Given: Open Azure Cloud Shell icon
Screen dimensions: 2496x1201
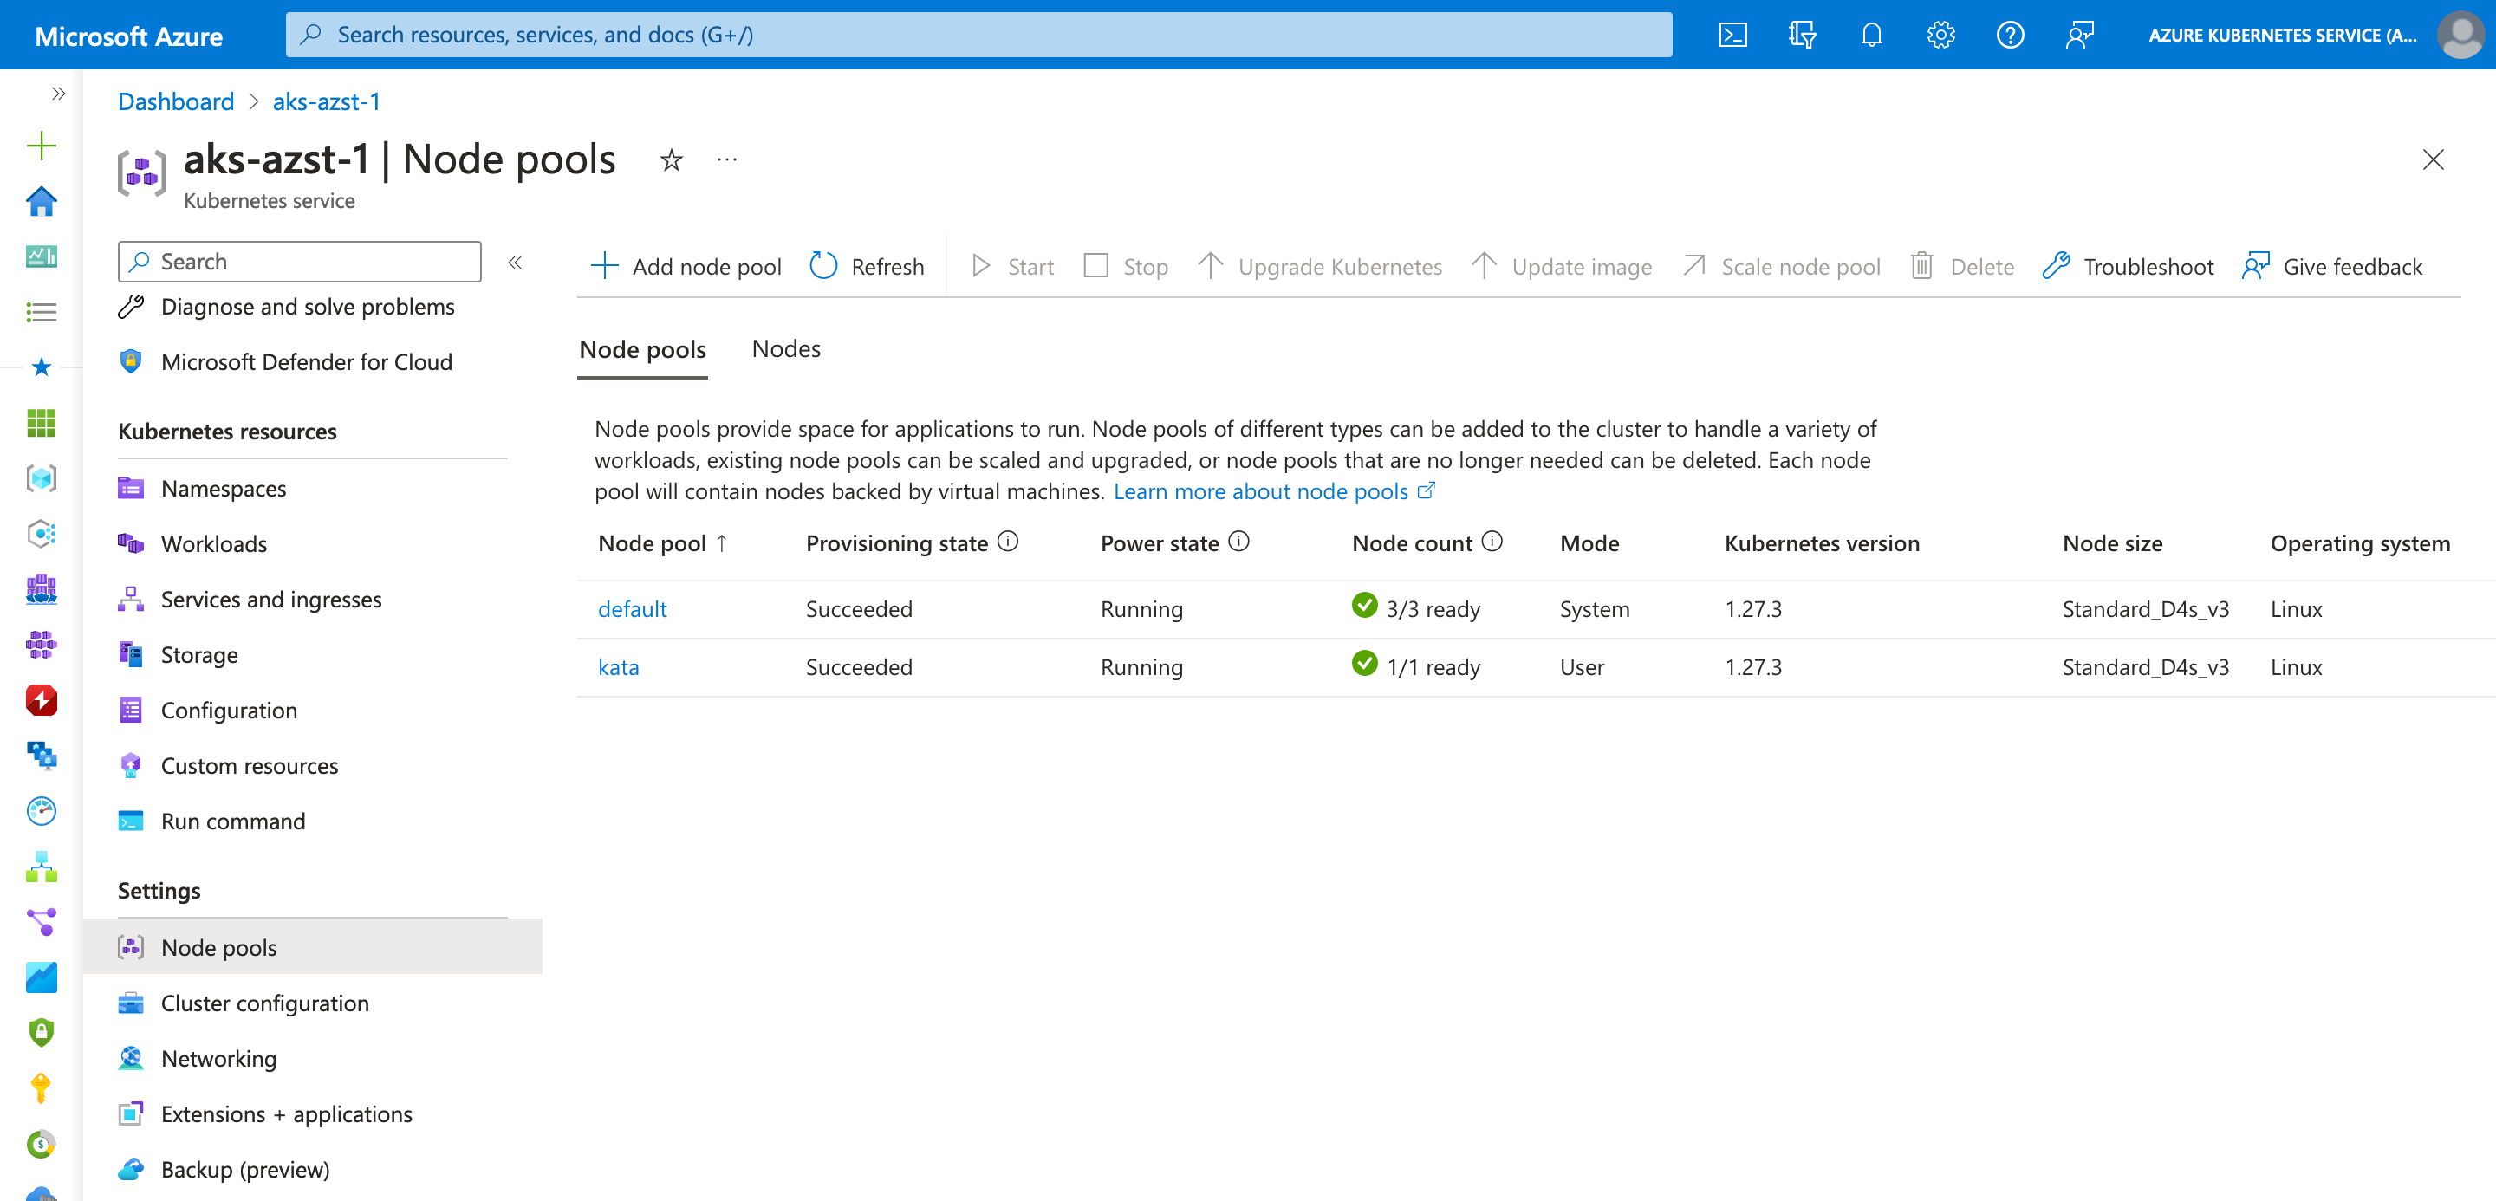Looking at the screenshot, I should pos(1732,36).
